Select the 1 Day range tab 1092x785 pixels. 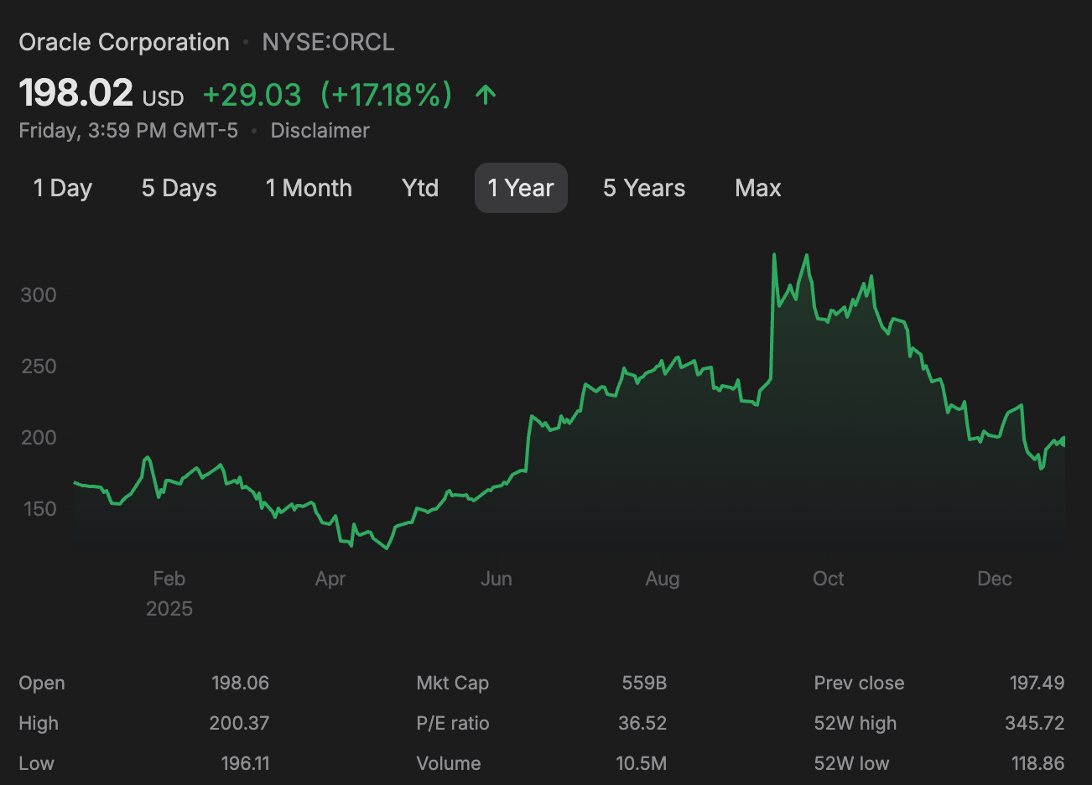(63, 188)
